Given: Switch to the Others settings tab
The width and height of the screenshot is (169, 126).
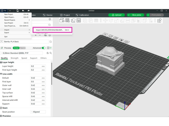Looking at the screenshot, I should 43,58.
